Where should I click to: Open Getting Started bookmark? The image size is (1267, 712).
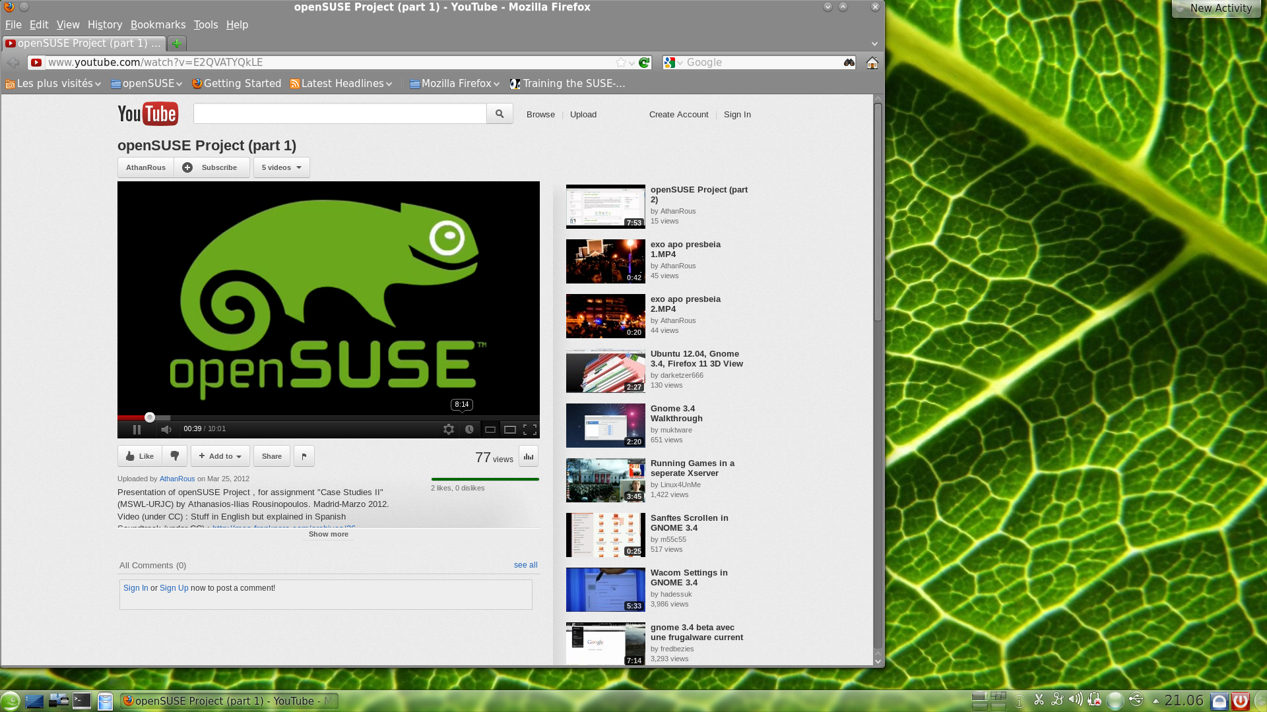pos(236,84)
